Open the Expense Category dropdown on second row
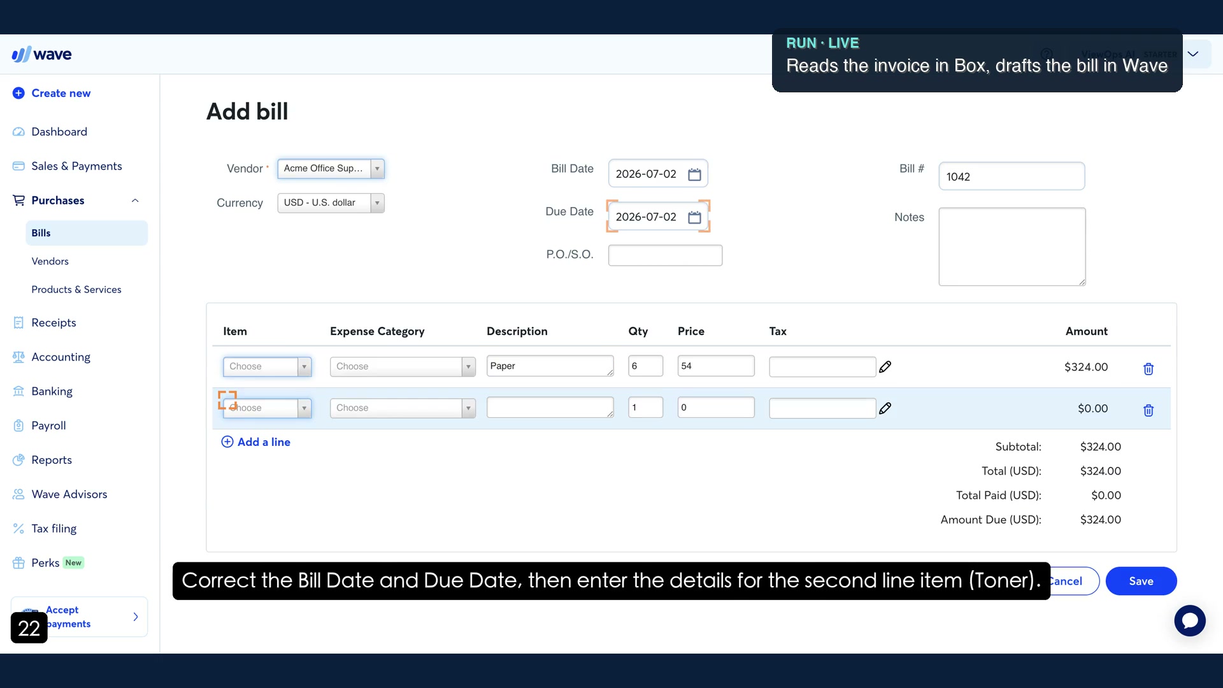Image resolution: width=1223 pixels, height=688 pixels. [403, 408]
